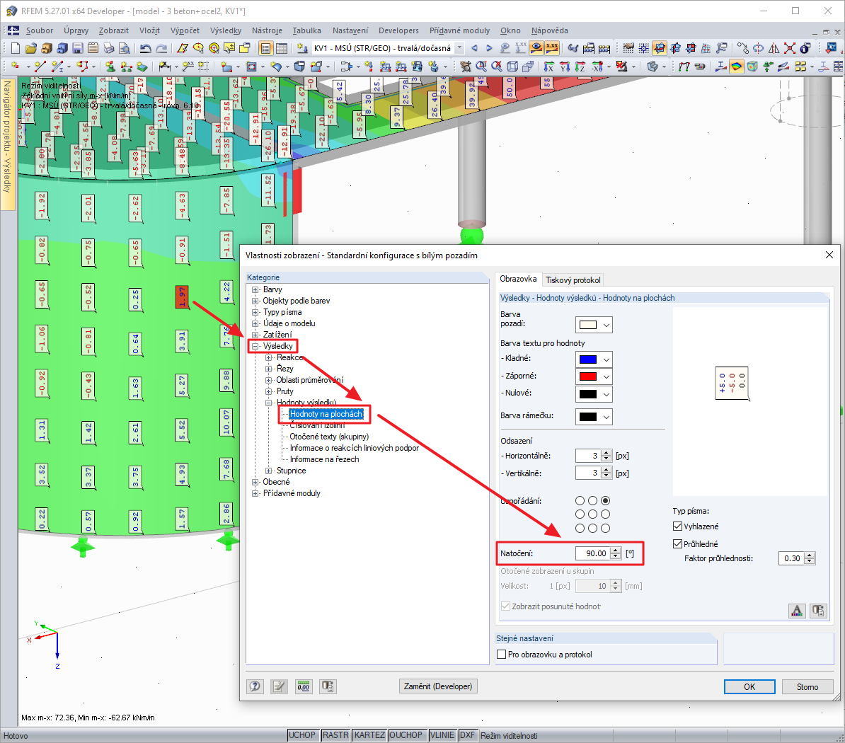Screen dimensions: 845x743
Task: Click the New model icon
Action: pos(15,48)
